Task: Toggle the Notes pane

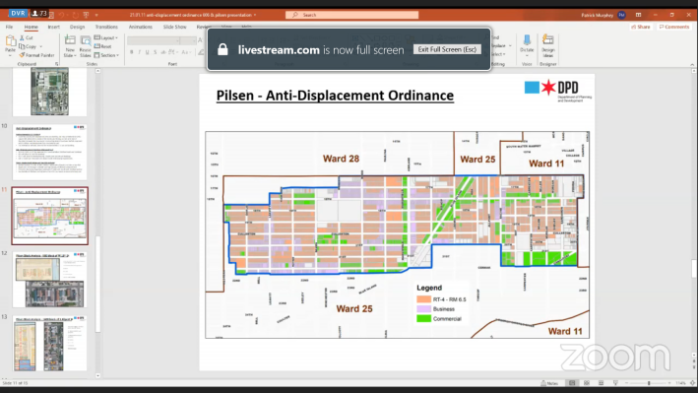Action: pos(549,383)
